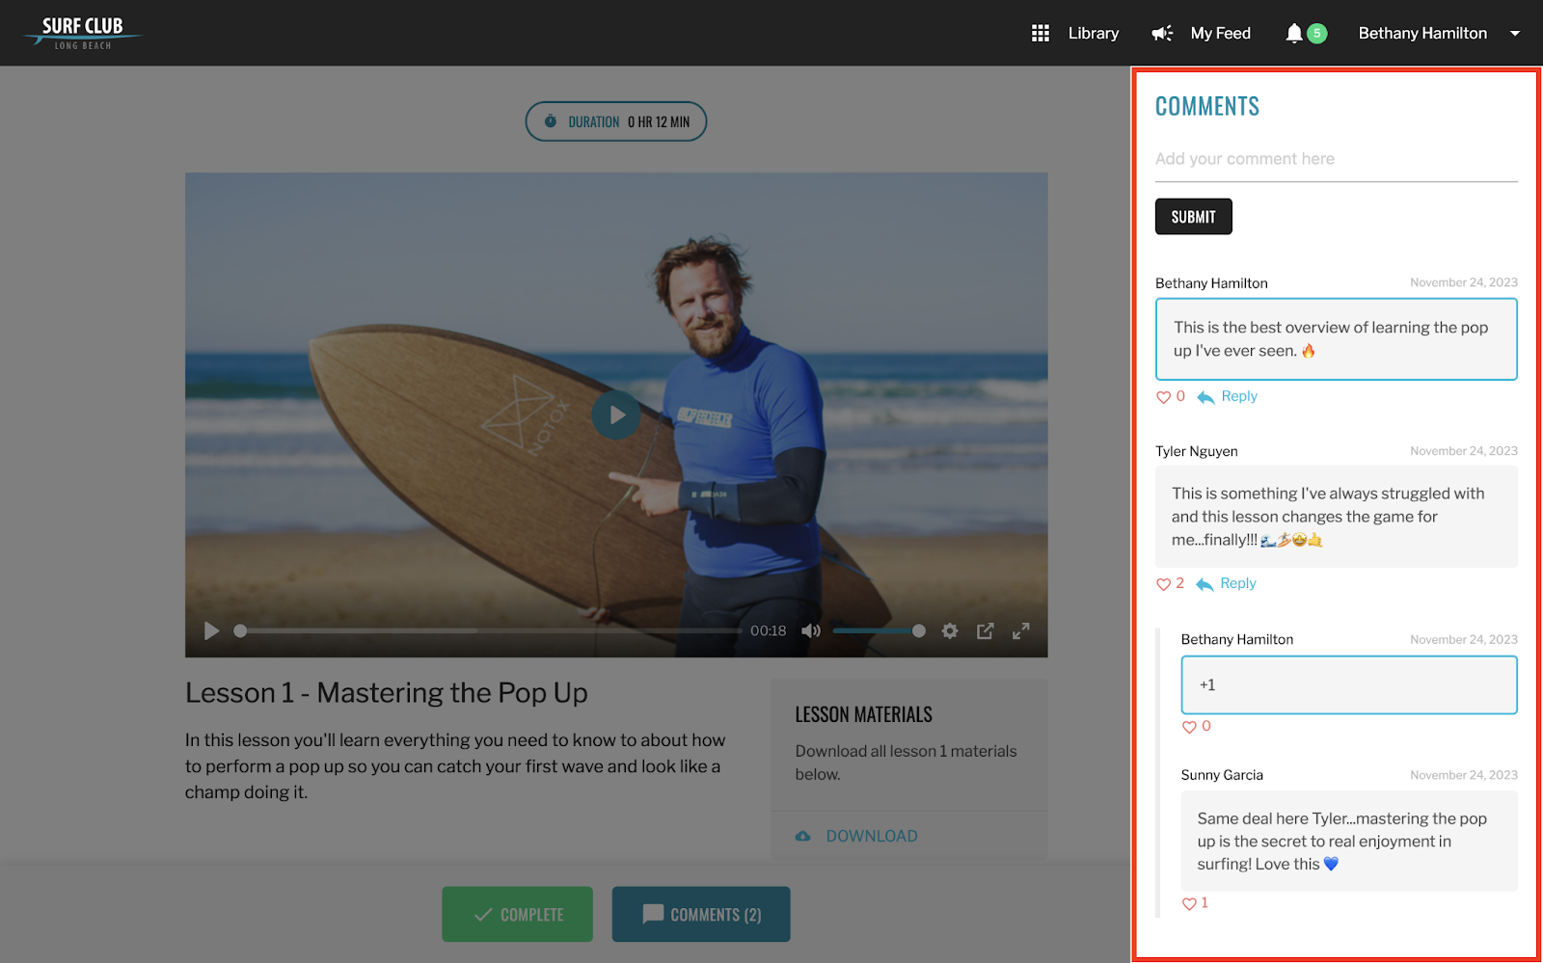Go to the My Feed menu item
Screen dimensions: 1543x963
point(1221,34)
